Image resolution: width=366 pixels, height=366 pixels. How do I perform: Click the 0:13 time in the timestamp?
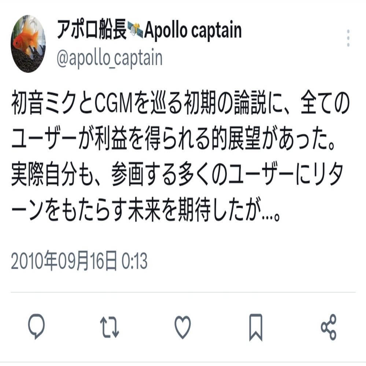pos(134,261)
